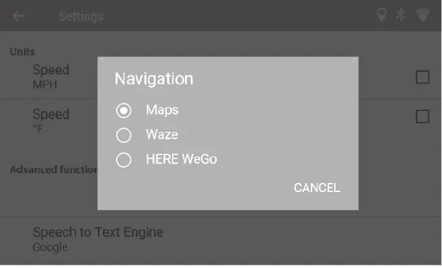Click the Bluetooth status icon

(x=401, y=16)
